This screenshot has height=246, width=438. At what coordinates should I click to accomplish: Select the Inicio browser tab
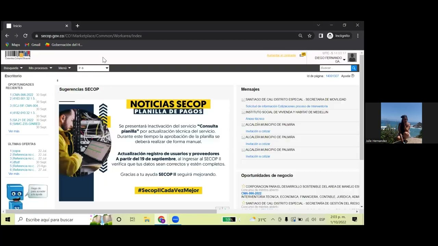(x=37, y=26)
